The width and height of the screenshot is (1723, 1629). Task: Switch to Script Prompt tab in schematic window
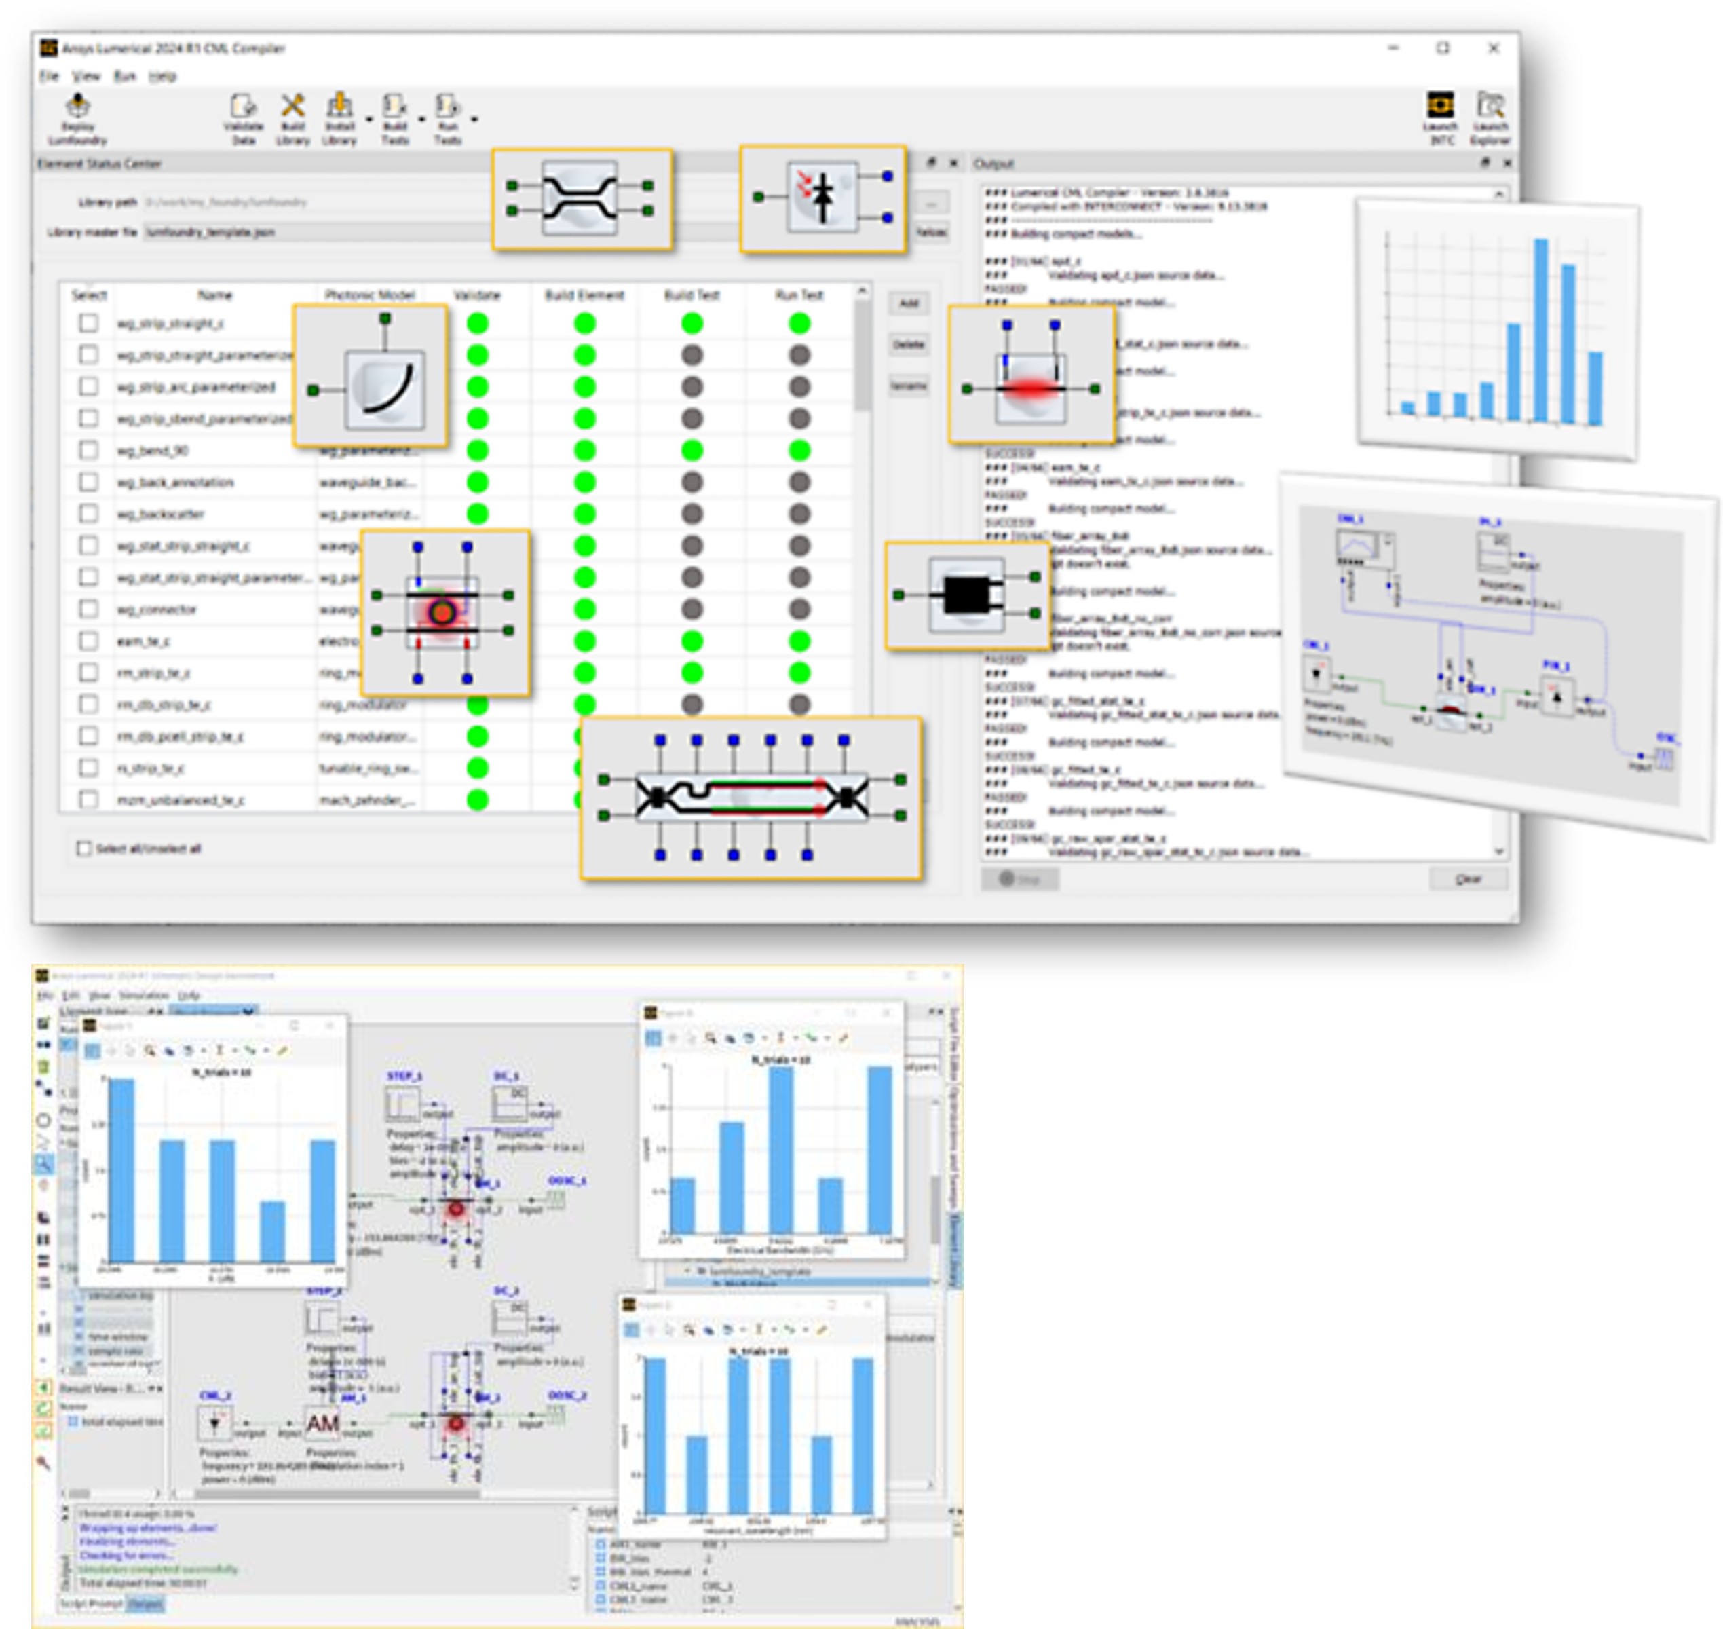[x=92, y=1604]
